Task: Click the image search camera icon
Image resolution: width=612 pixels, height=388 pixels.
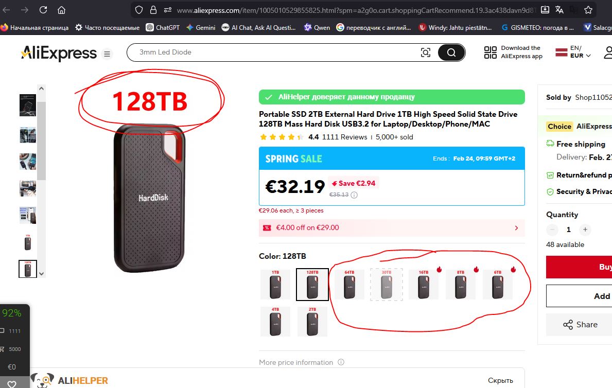Action: click(x=426, y=52)
